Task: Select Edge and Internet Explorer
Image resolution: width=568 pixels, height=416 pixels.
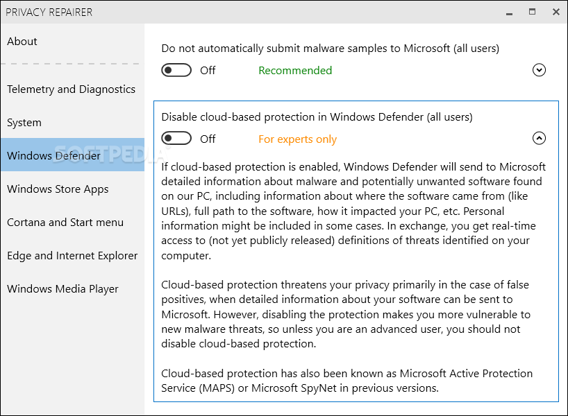Action: point(72,256)
